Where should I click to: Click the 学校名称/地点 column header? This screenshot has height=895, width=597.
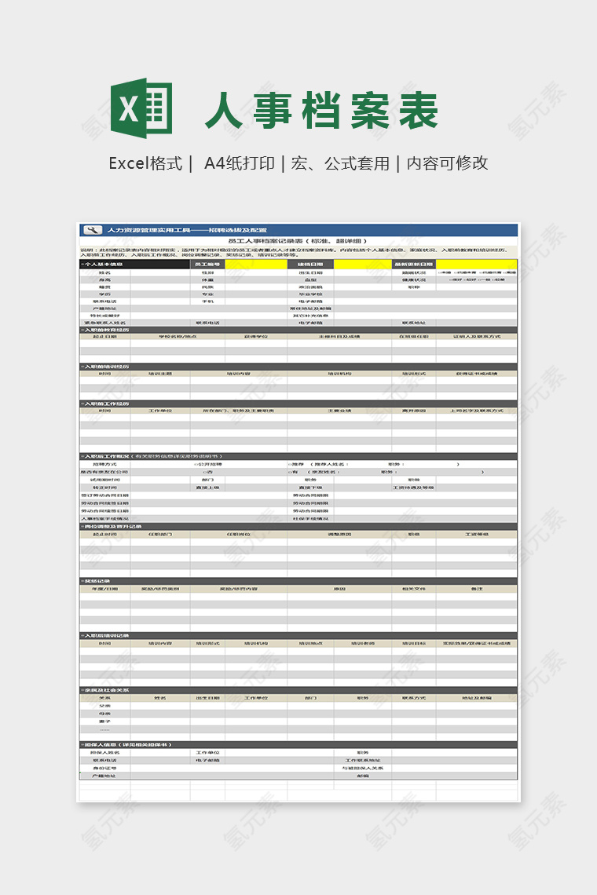[x=178, y=337]
